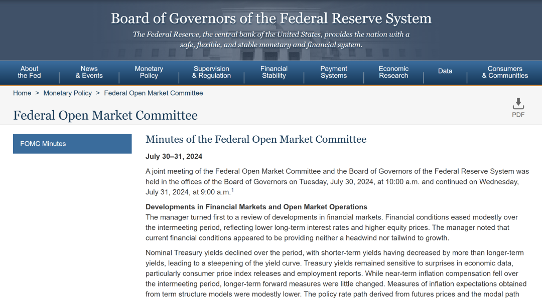Go to the Home breadcrumb link

[22, 93]
